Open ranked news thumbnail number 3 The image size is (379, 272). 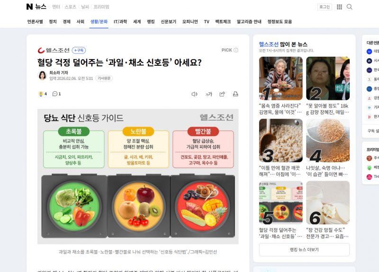[280, 140]
